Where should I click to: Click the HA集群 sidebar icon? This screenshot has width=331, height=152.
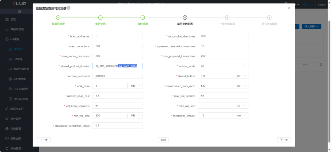[7, 39]
